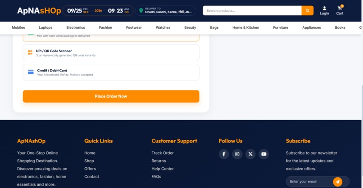Open the Mobiles category
Viewport: 363px width, 188px height.
(18, 27)
